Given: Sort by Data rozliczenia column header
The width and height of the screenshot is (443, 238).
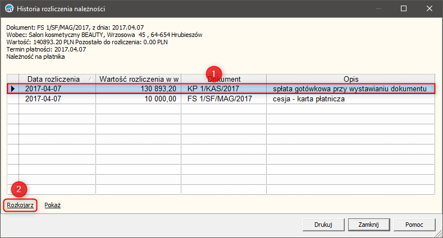Looking at the screenshot, I should (x=57, y=79).
